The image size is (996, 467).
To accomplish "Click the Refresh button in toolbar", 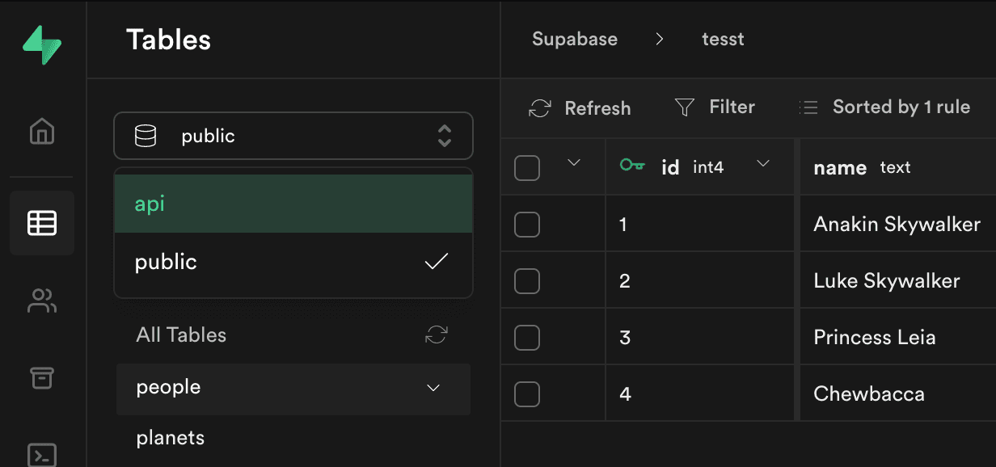I will click(x=580, y=108).
